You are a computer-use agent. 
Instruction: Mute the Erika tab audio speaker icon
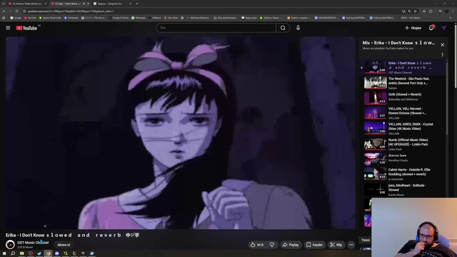(x=84, y=4)
